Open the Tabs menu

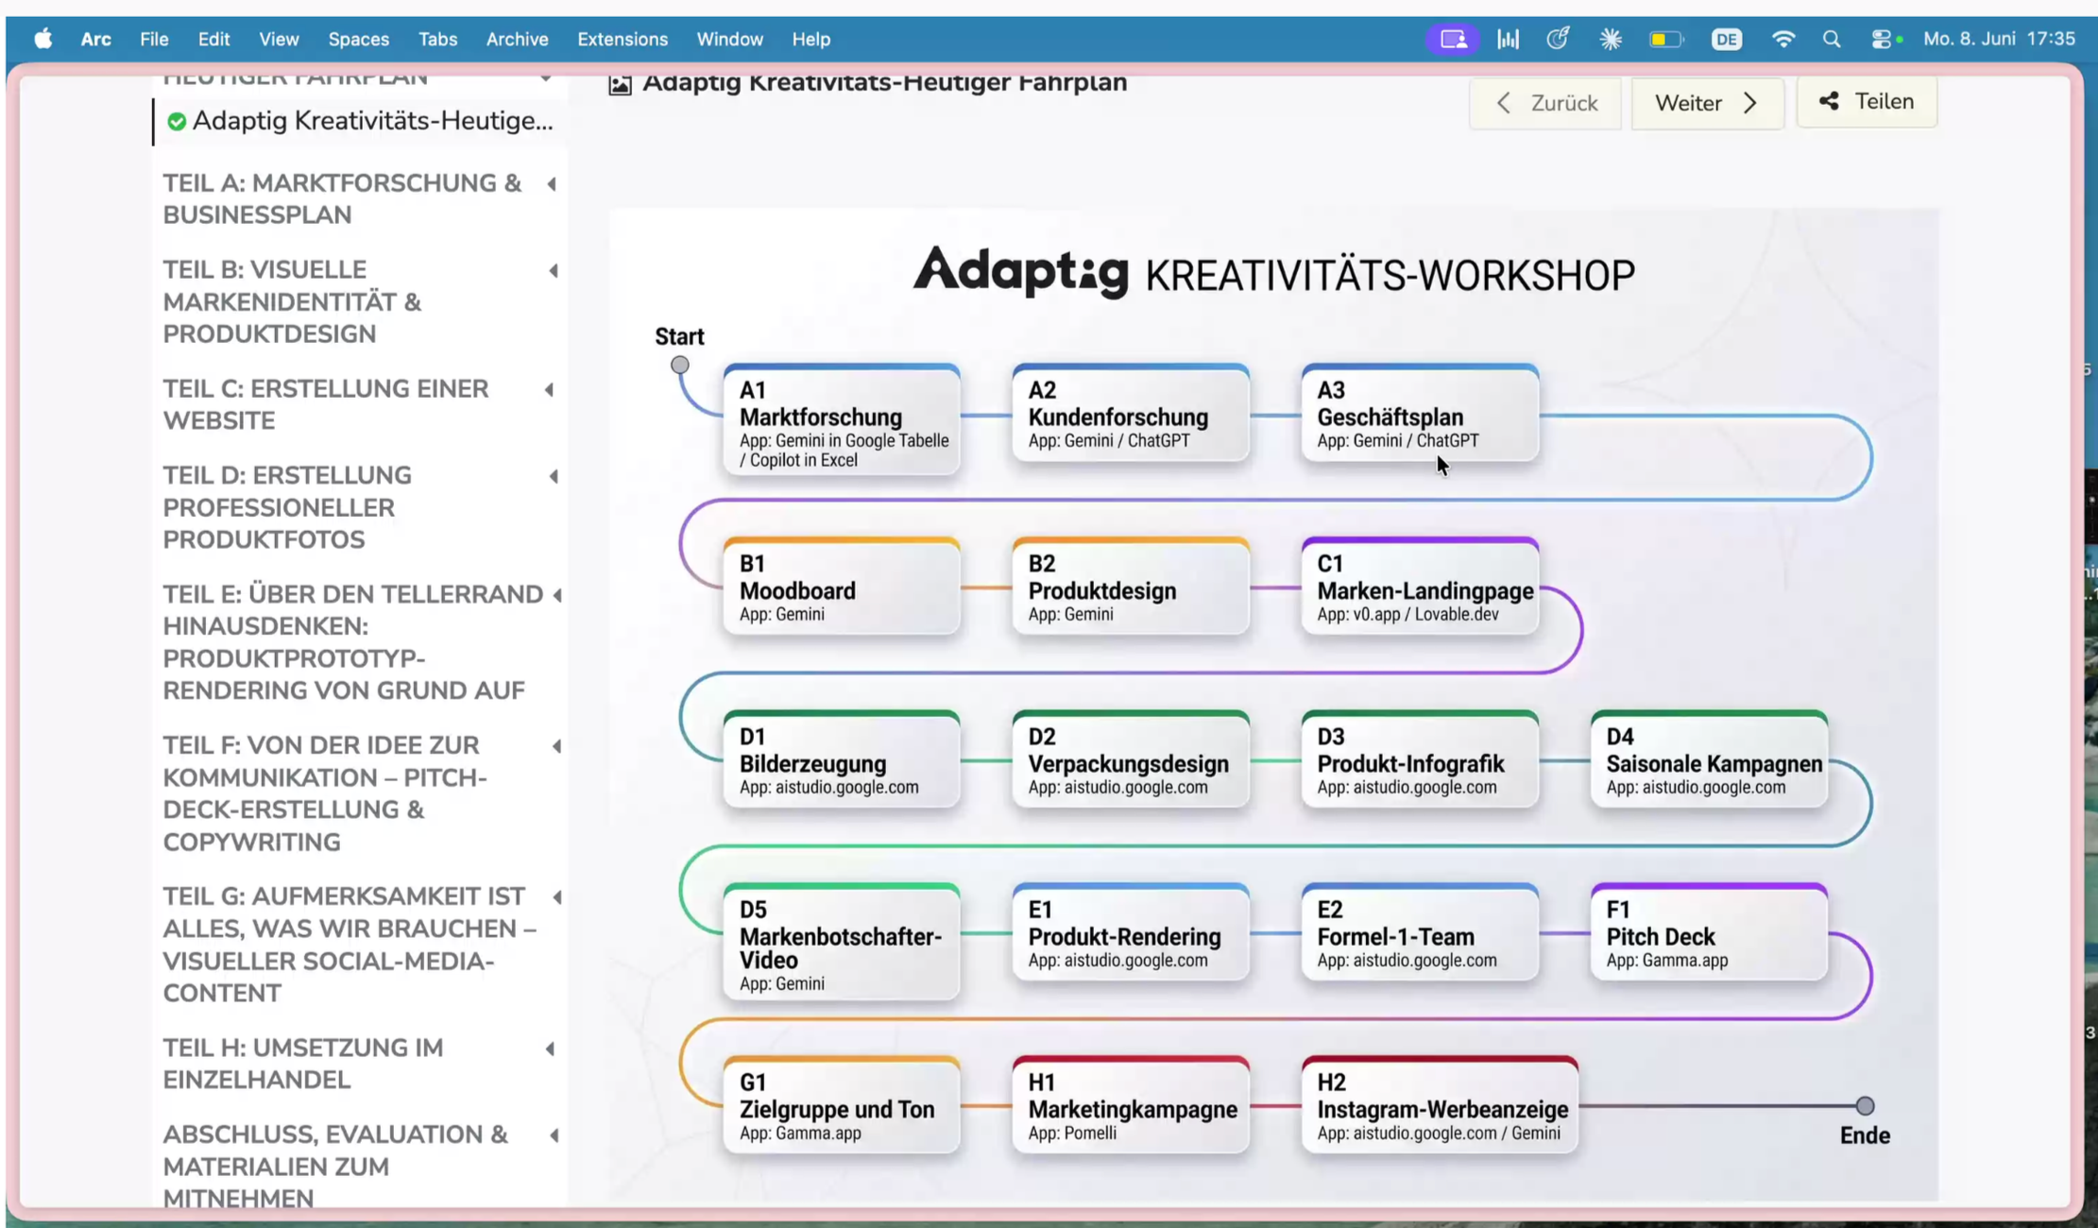coord(437,39)
